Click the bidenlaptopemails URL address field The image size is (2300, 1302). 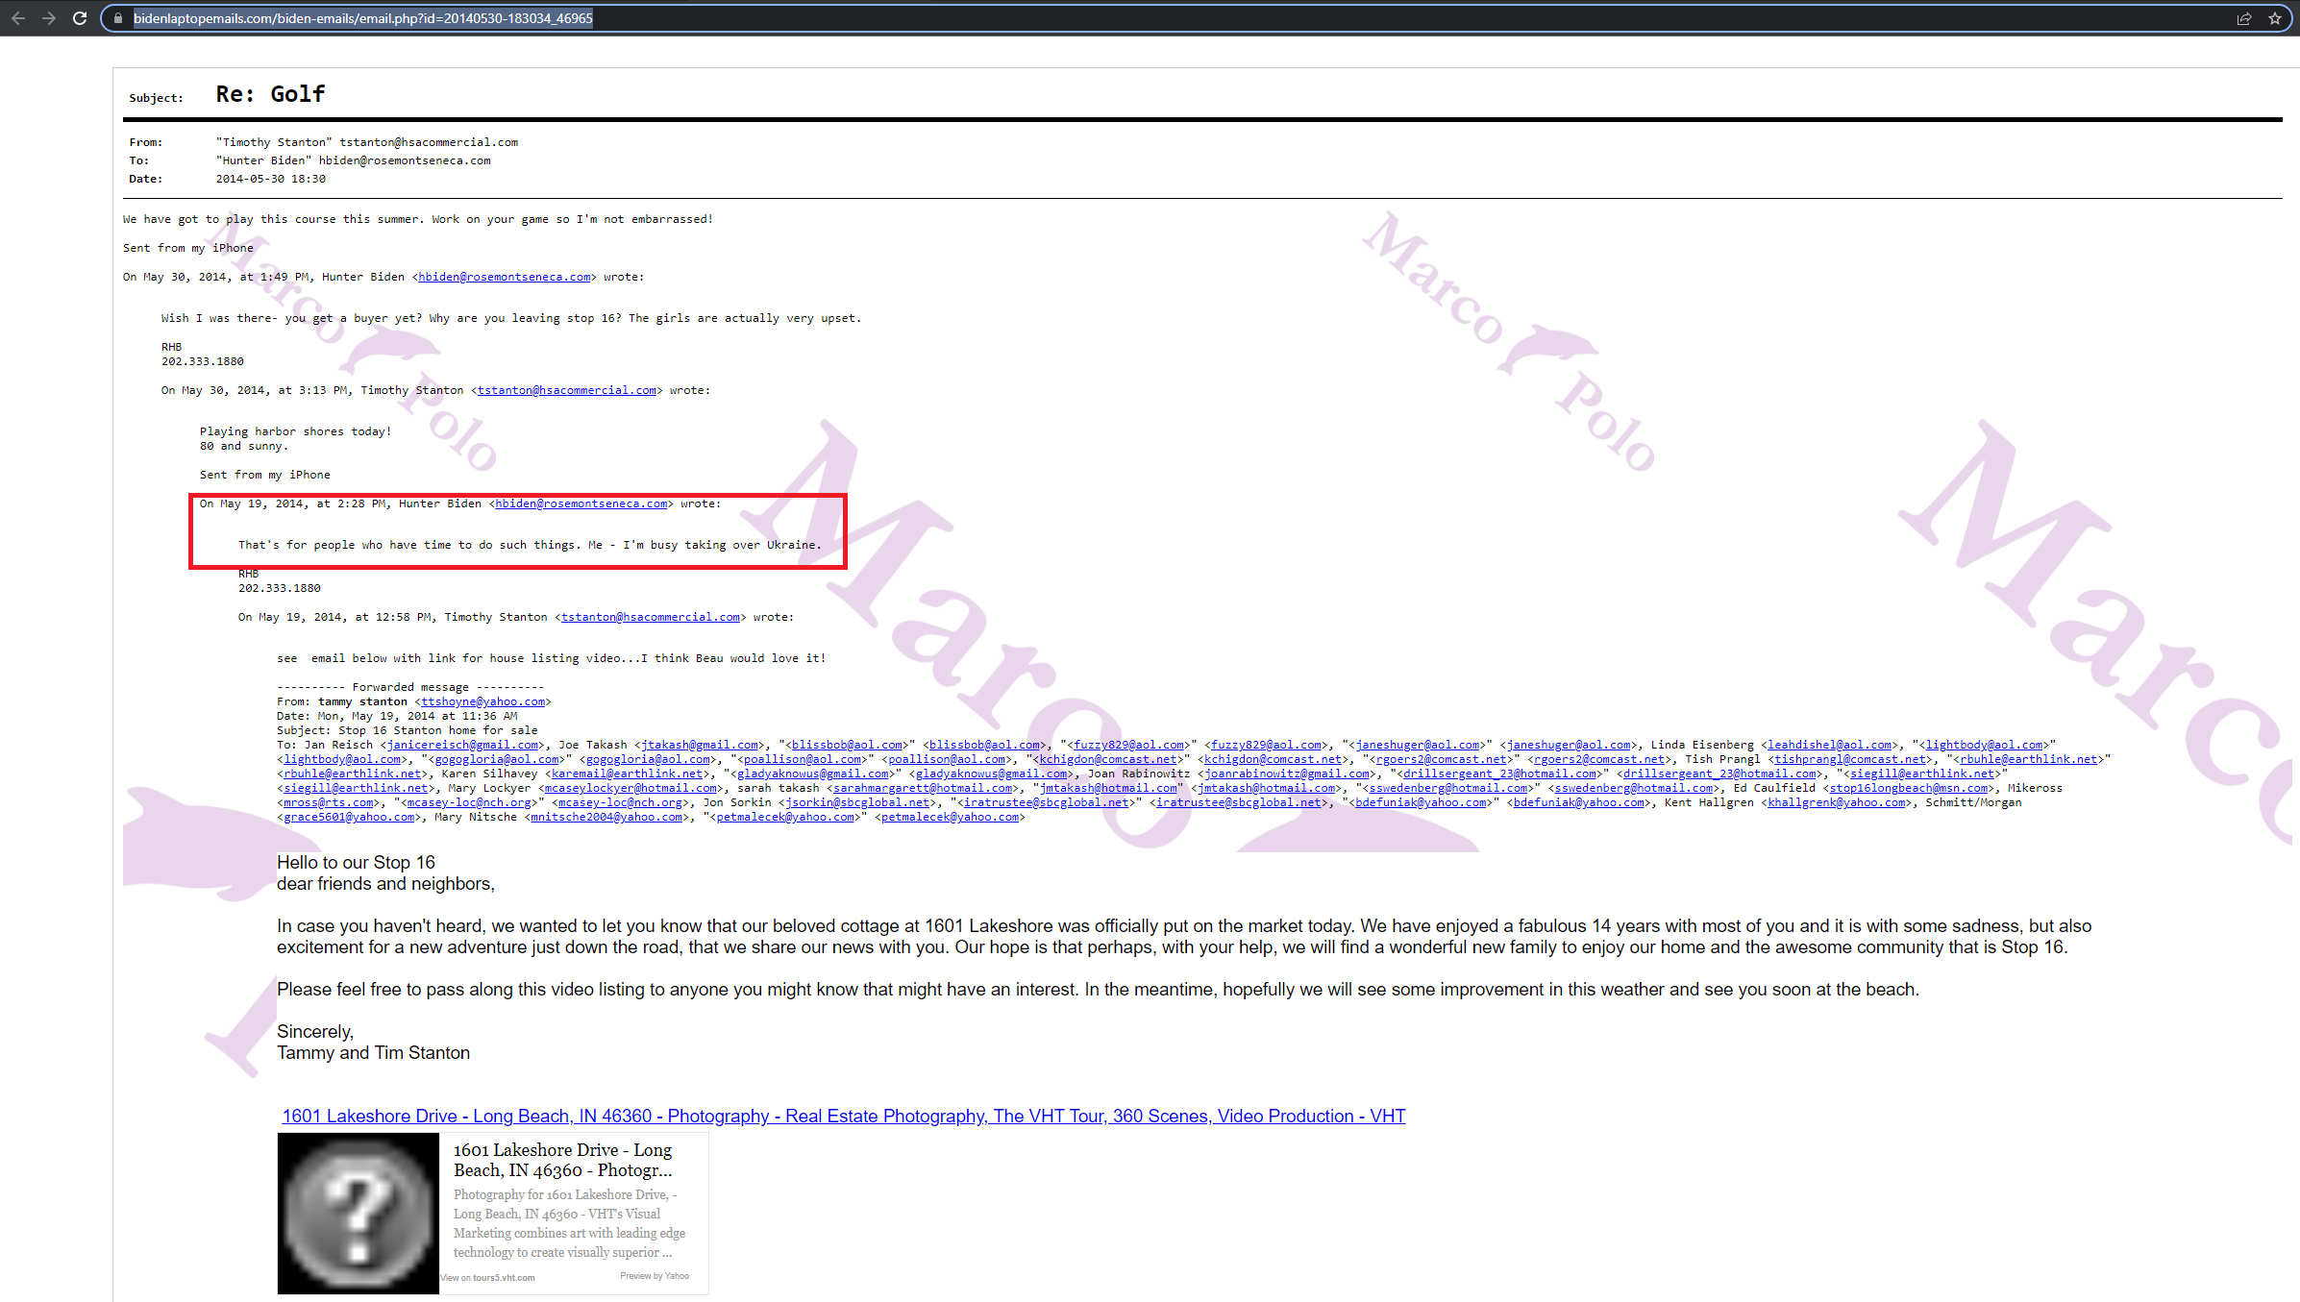click(x=362, y=18)
